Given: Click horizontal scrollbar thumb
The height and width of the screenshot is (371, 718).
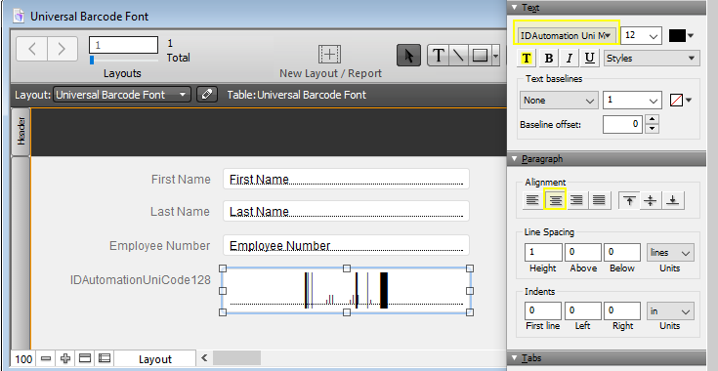Looking at the screenshot, I should 236,357.
